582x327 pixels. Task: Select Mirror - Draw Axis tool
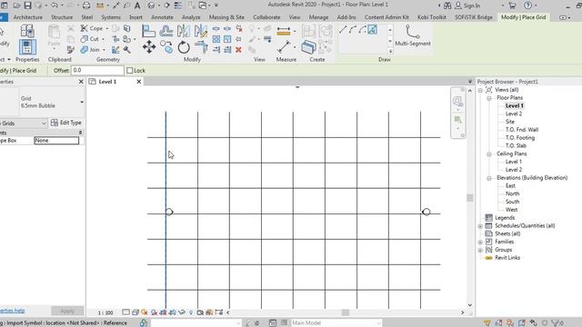(201, 31)
